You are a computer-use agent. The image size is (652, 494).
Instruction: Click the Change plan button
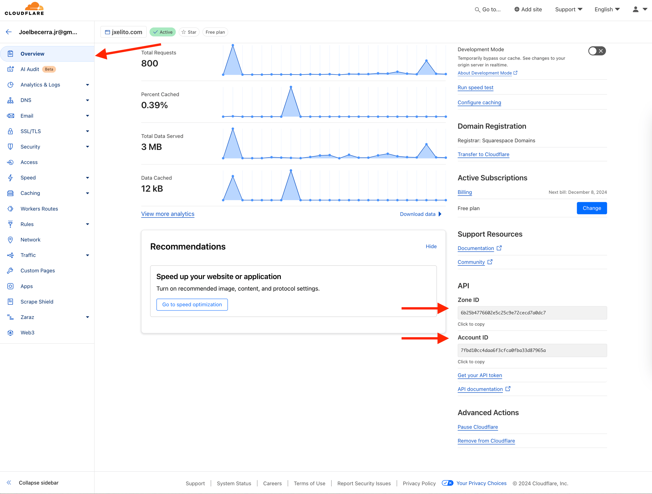point(592,208)
